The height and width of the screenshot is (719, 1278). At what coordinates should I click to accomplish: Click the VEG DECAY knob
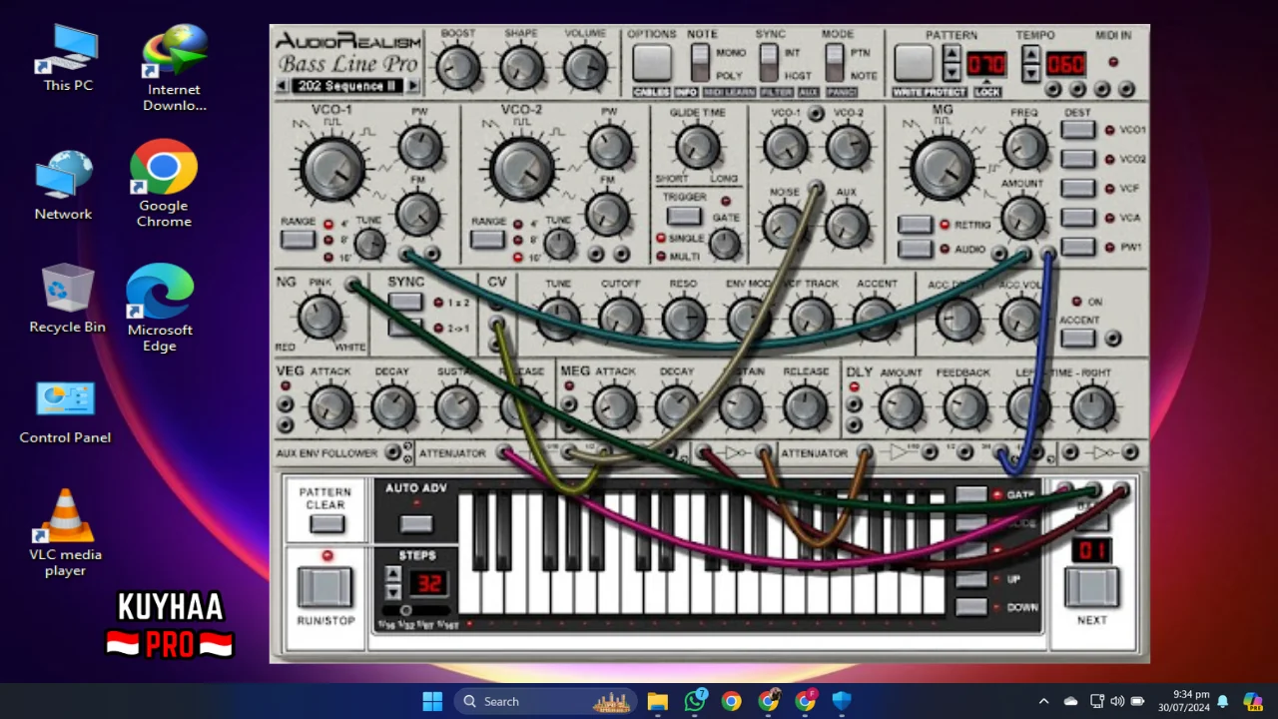(x=393, y=407)
